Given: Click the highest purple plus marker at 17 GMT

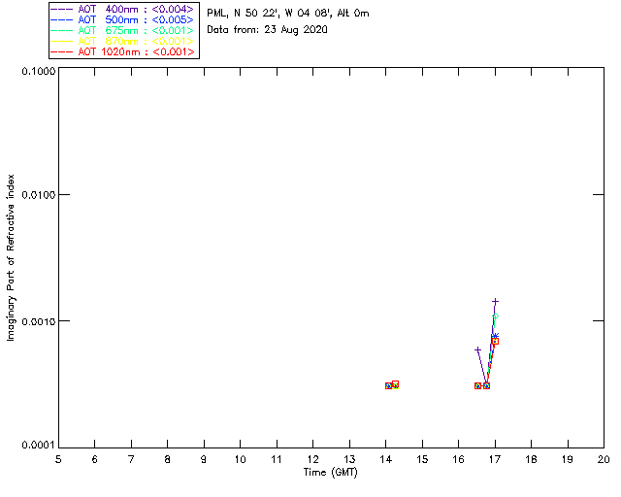Looking at the screenshot, I should click(x=495, y=302).
